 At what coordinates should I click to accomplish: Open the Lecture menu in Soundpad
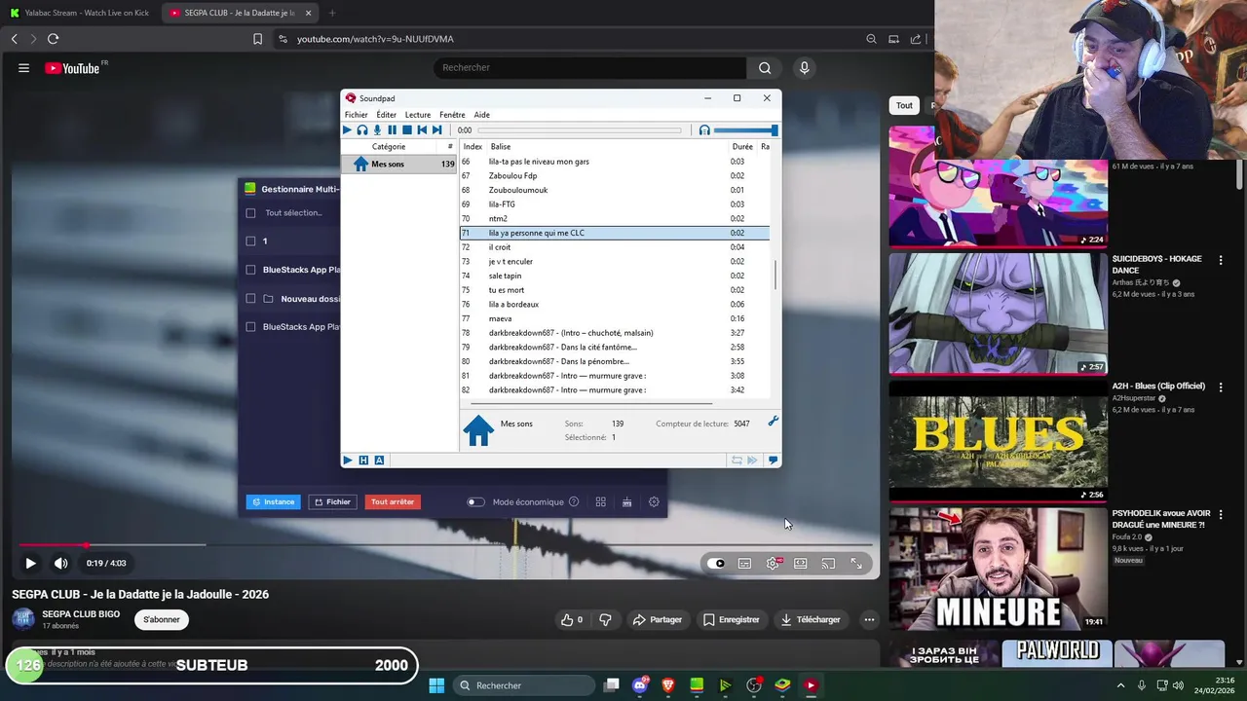click(x=418, y=115)
